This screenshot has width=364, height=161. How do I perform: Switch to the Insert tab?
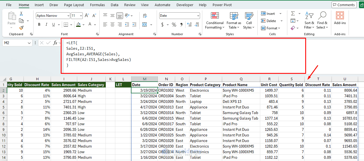[39, 5]
